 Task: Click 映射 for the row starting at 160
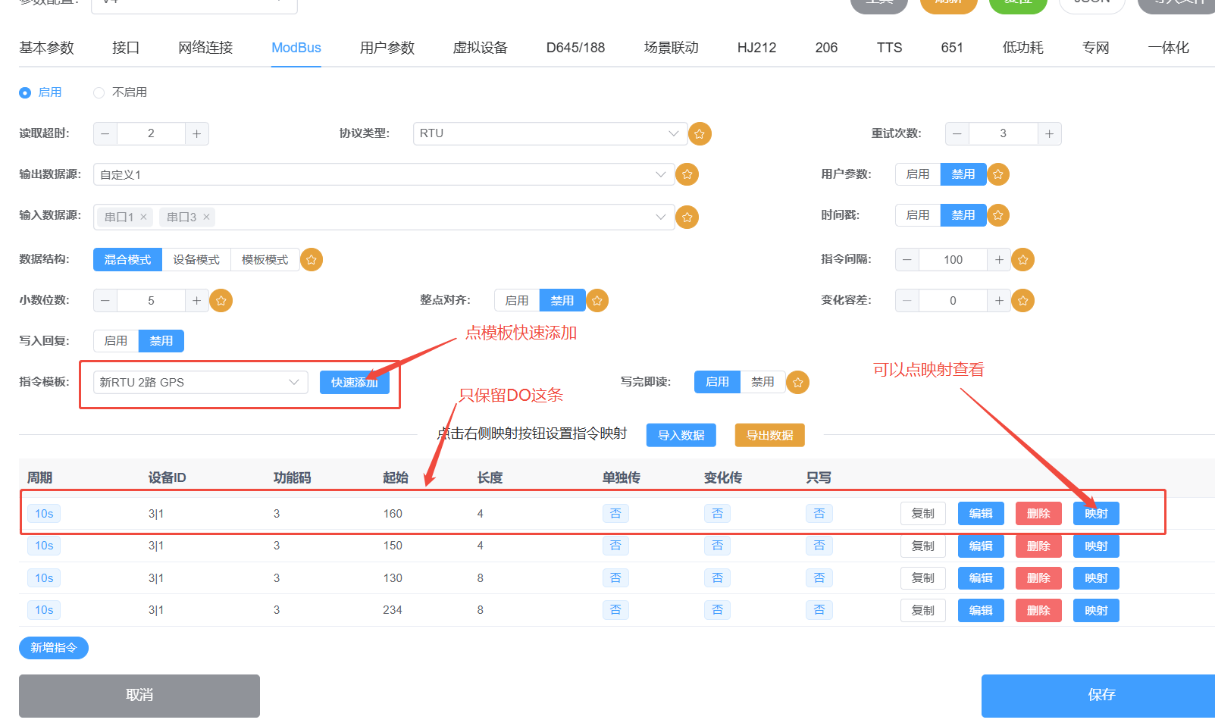[1095, 514]
